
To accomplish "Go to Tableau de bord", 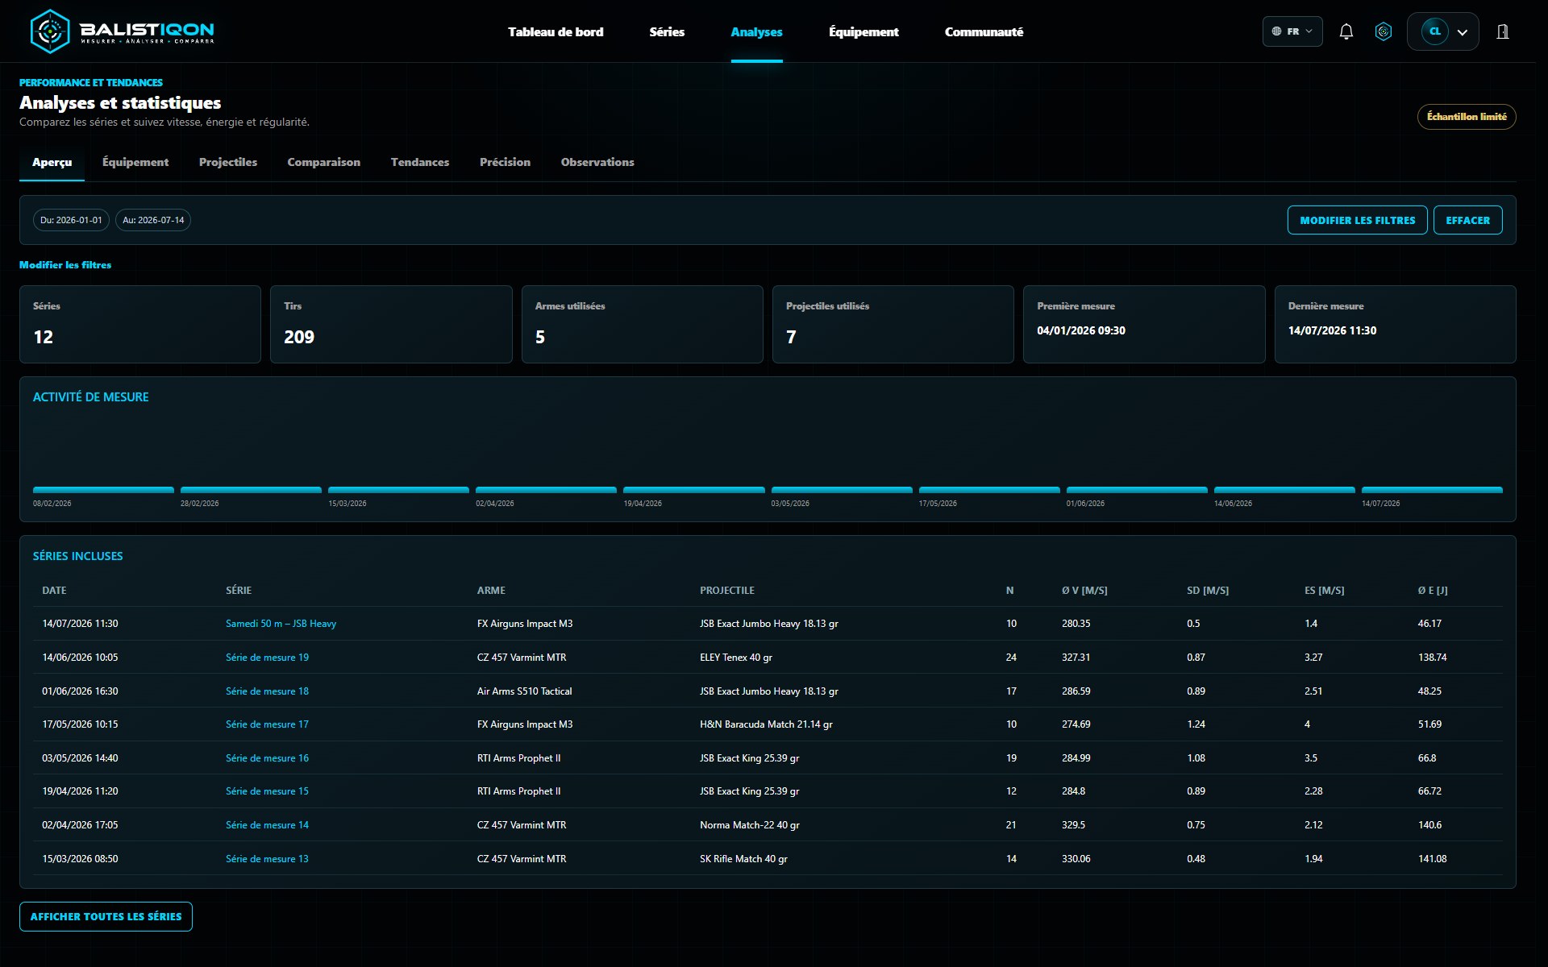I will [556, 31].
